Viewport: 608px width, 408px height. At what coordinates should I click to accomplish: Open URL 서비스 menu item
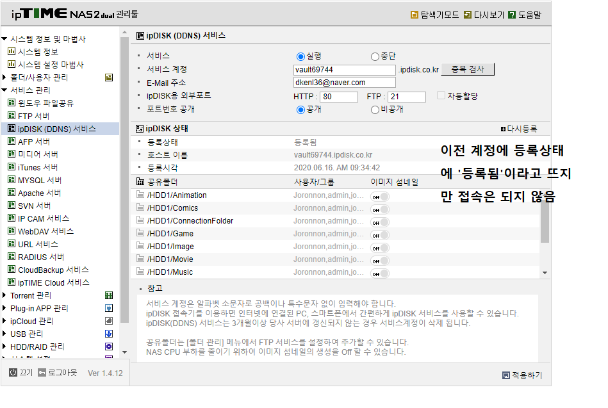(38, 244)
